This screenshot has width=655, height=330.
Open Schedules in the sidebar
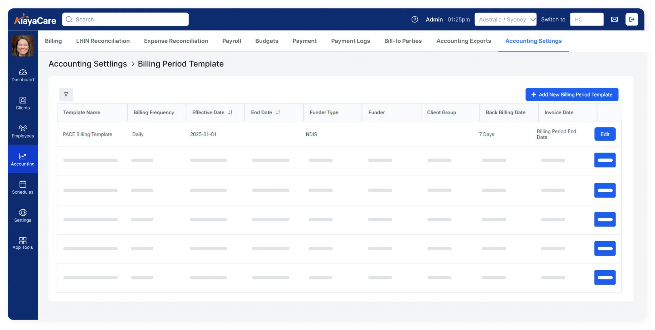point(23,188)
